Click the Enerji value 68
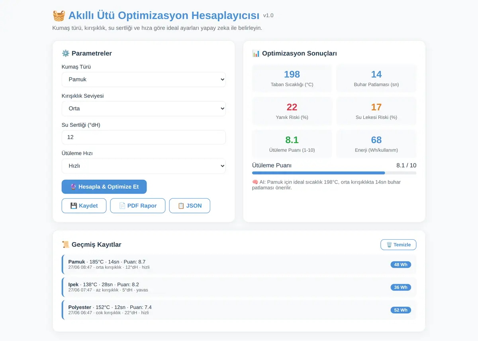Screen dimensions: 478x341 pyautogui.click(x=376, y=140)
